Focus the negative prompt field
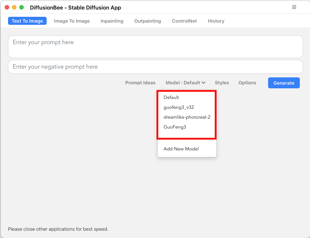Screen dimensions: 310x238 point(156,67)
